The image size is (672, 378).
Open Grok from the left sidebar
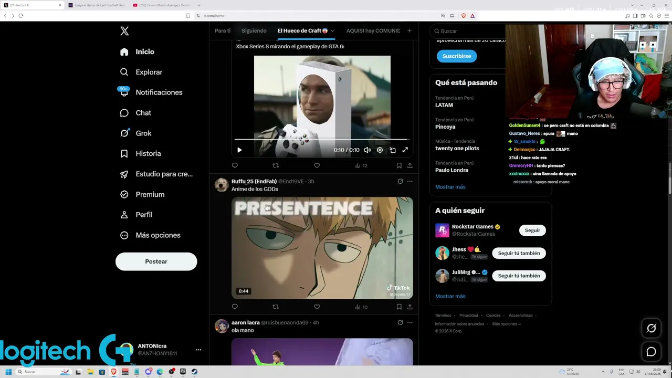[135, 133]
